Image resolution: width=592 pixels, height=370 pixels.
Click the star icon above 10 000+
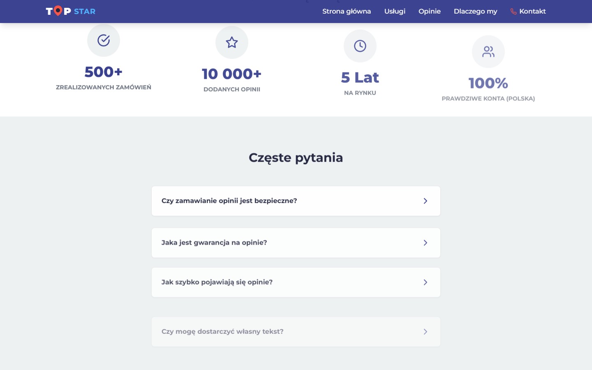[232, 42]
